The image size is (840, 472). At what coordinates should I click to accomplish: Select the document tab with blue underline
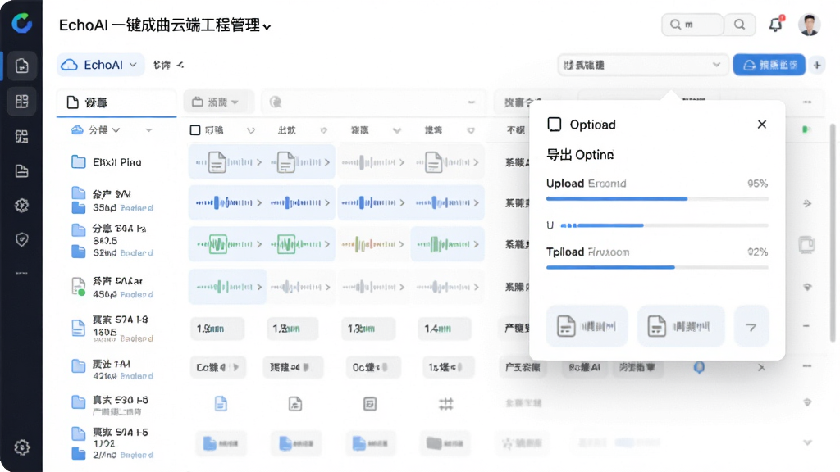[116, 102]
